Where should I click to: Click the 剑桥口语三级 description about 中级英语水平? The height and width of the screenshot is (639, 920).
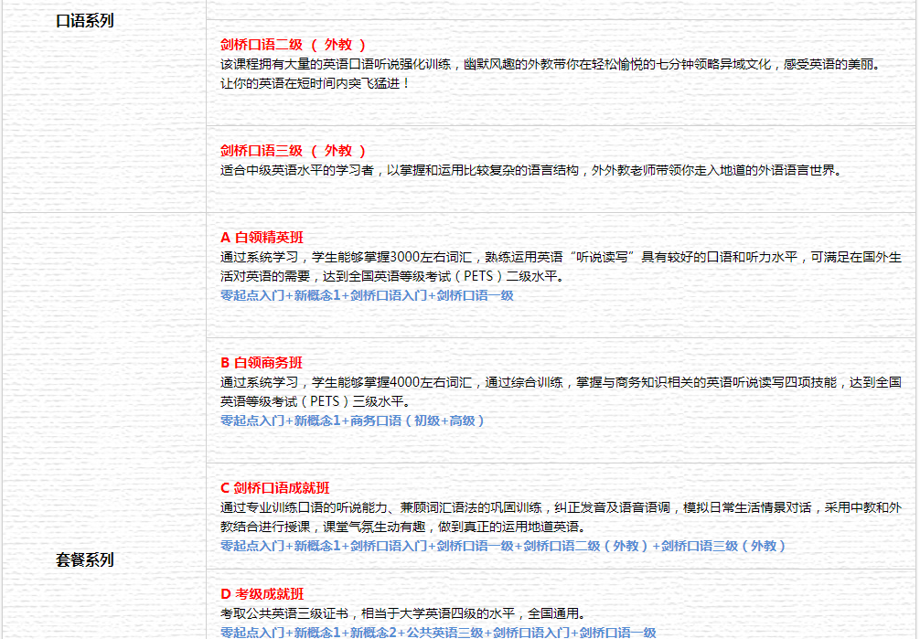tap(531, 171)
